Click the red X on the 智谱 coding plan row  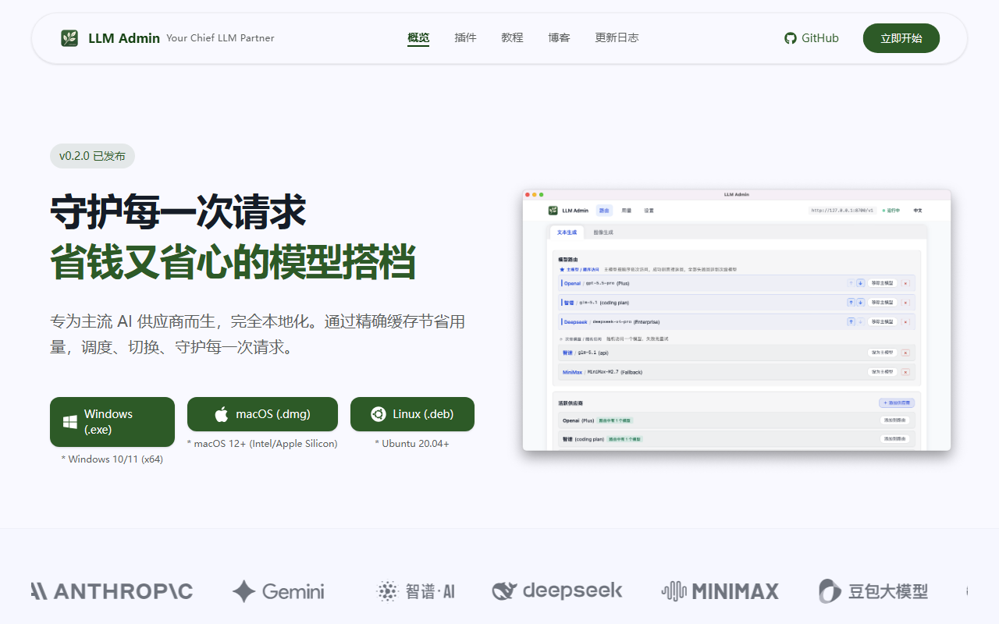click(x=905, y=303)
